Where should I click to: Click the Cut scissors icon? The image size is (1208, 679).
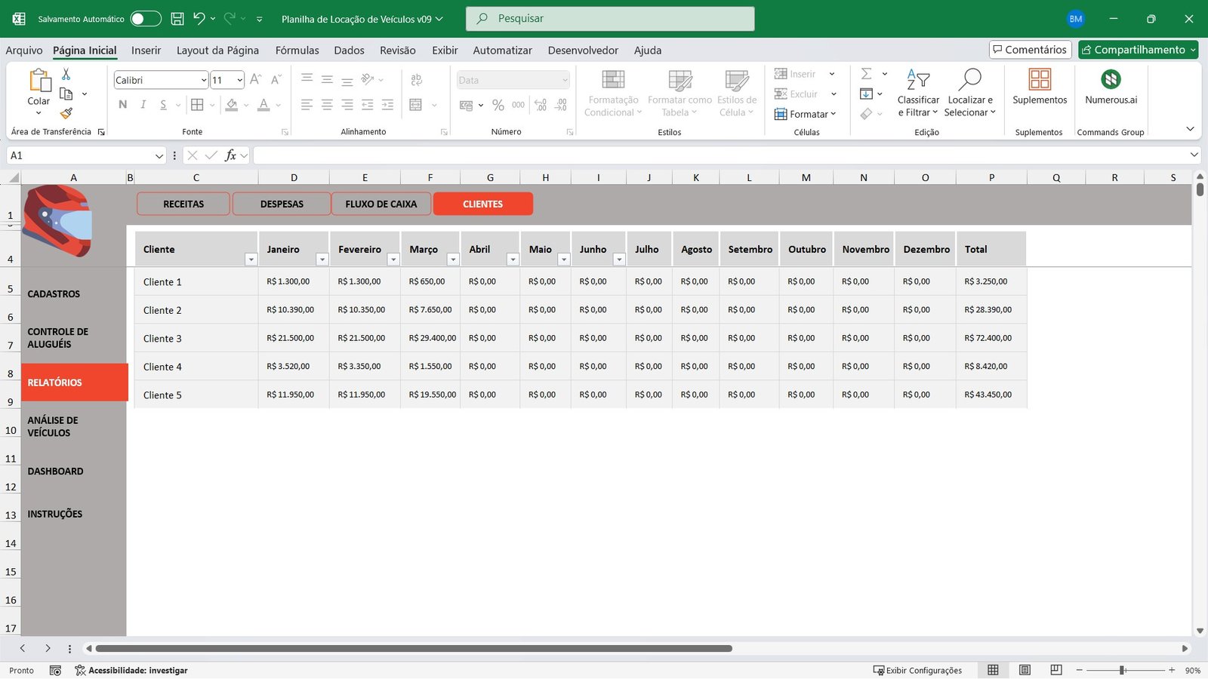66,74
